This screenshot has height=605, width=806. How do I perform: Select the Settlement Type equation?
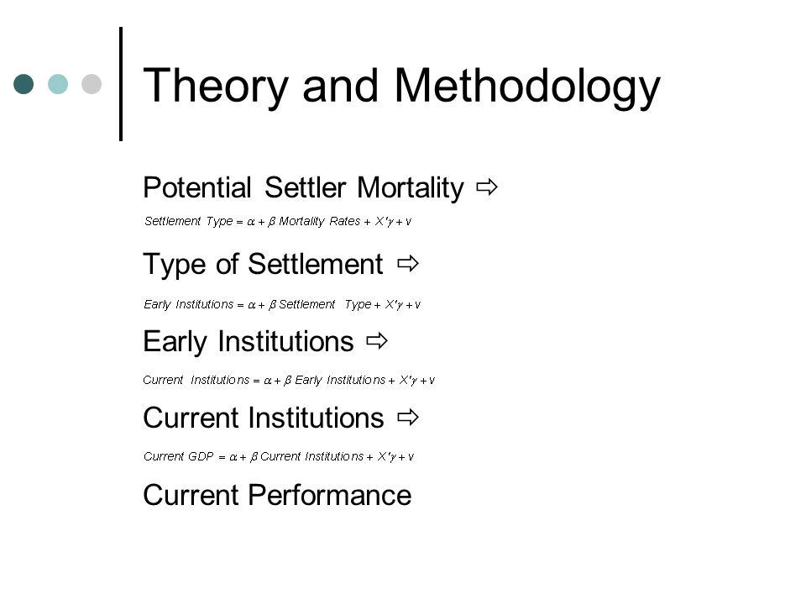point(278,221)
